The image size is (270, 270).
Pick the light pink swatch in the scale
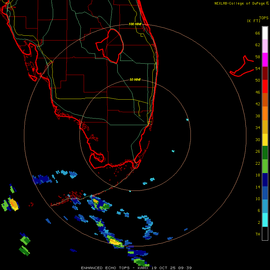(x=265, y=46)
